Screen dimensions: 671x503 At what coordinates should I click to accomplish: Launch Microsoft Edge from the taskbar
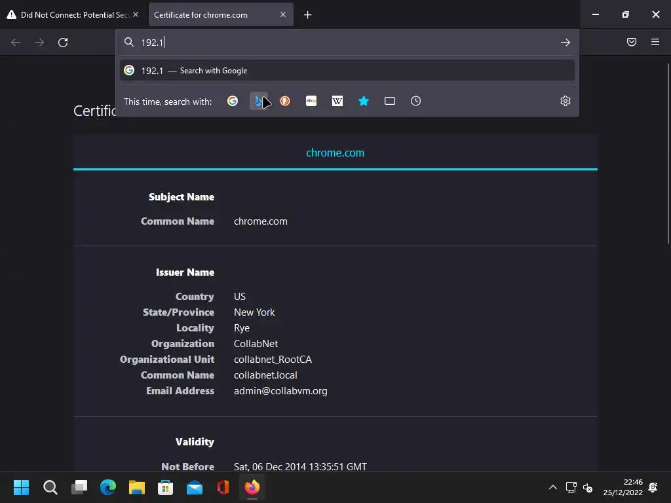coord(108,487)
